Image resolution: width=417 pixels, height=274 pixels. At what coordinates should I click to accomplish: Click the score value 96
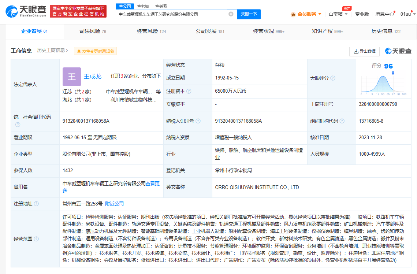[x=388, y=66]
